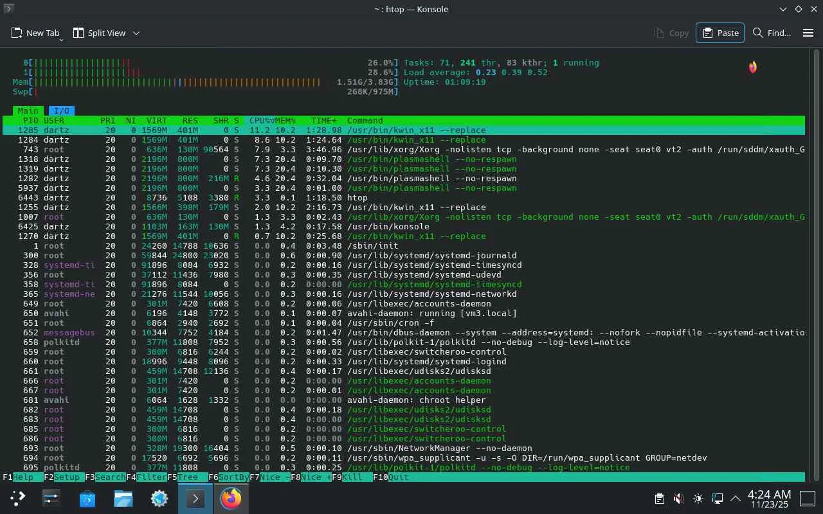This screenshot has height=514, width=823.
Task: Expand hidden system tray icons arrow
Action: pyautogui.click(x=736, y=498)
